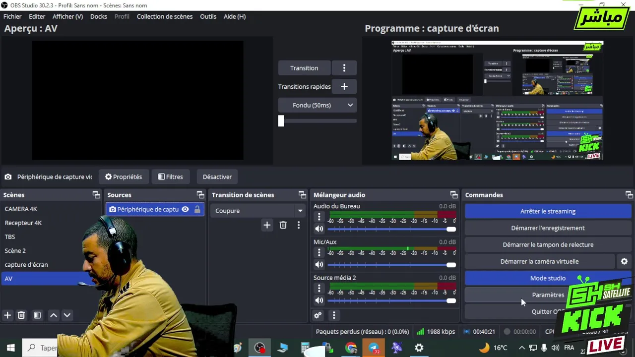Toggle lock on capture device source

(x=197, y=209)
